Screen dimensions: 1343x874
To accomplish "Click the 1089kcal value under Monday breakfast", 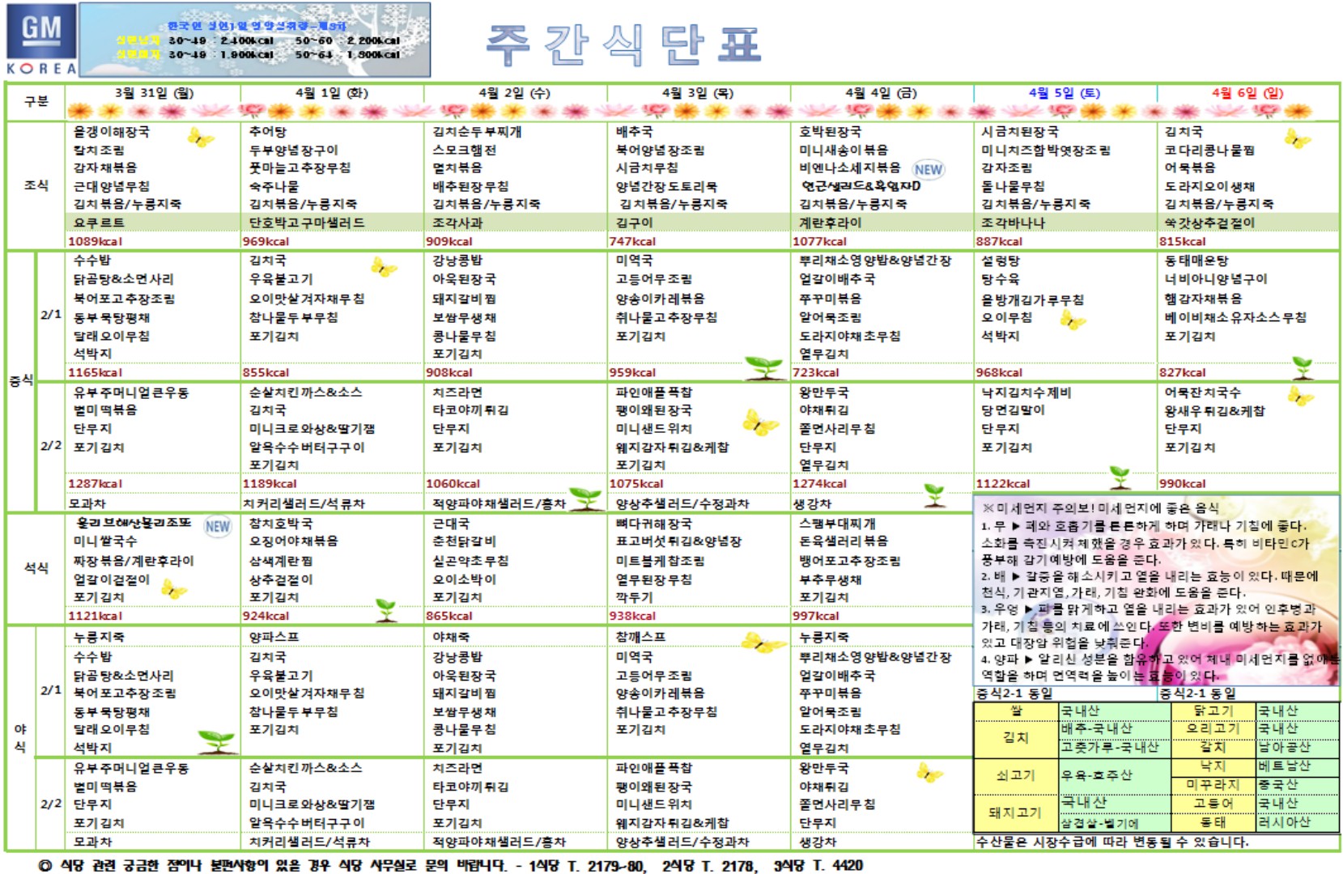I will click(95, 241).
